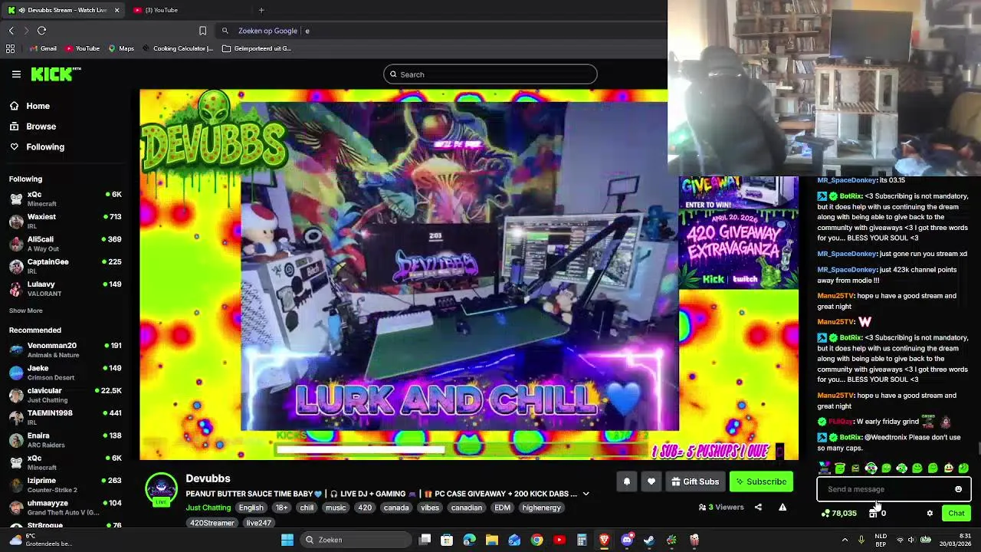The height and width of the screenshot is (552, 981).
Task: Open a new browser tab
Action: (x=261, y=10)
